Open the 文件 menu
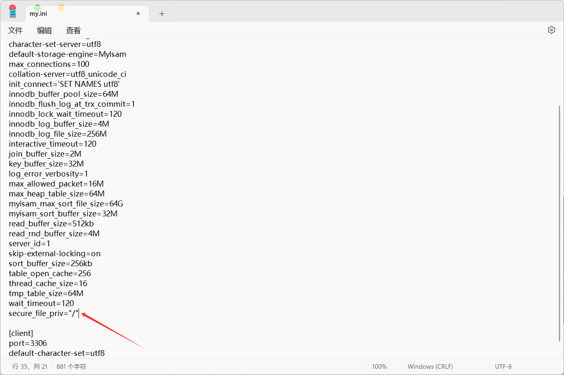564x375 pixels. click(15, 30)
